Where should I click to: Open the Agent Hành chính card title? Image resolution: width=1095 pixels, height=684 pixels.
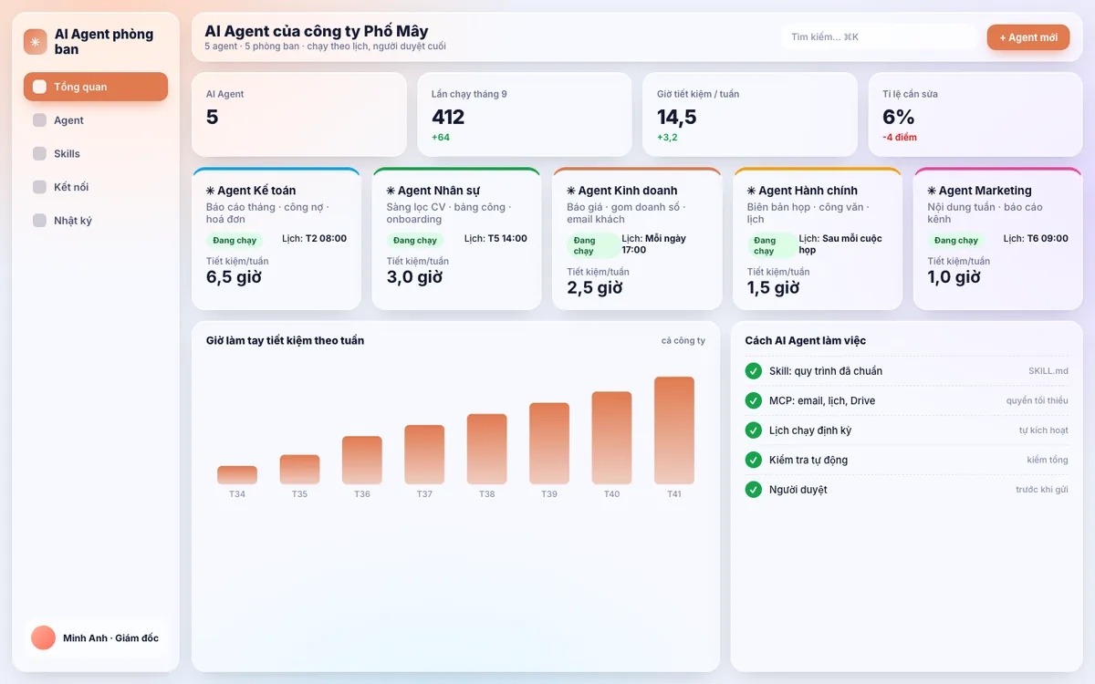click(802, 191)
